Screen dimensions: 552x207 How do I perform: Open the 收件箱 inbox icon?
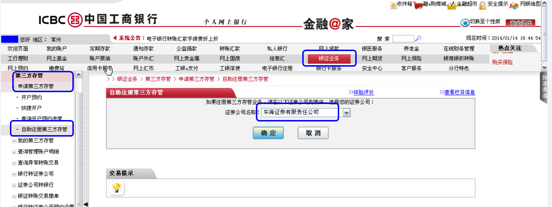click(x=393, y=5)
